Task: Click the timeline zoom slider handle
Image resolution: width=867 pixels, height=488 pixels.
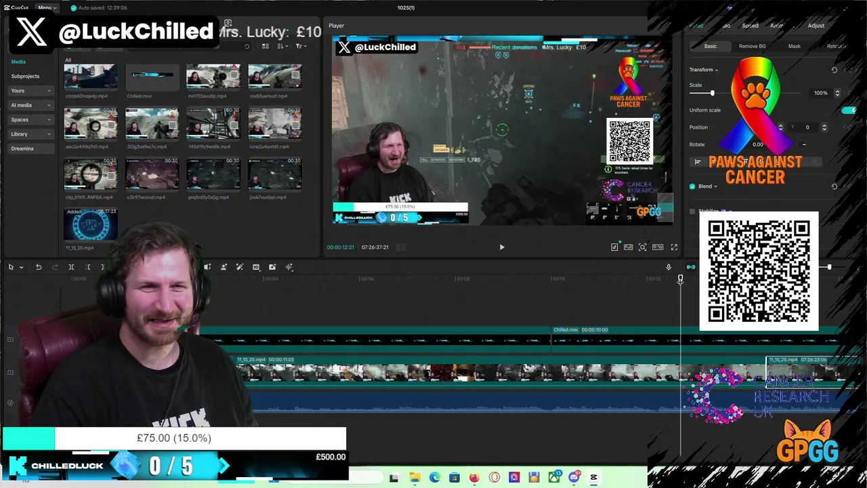Action: 829,267
